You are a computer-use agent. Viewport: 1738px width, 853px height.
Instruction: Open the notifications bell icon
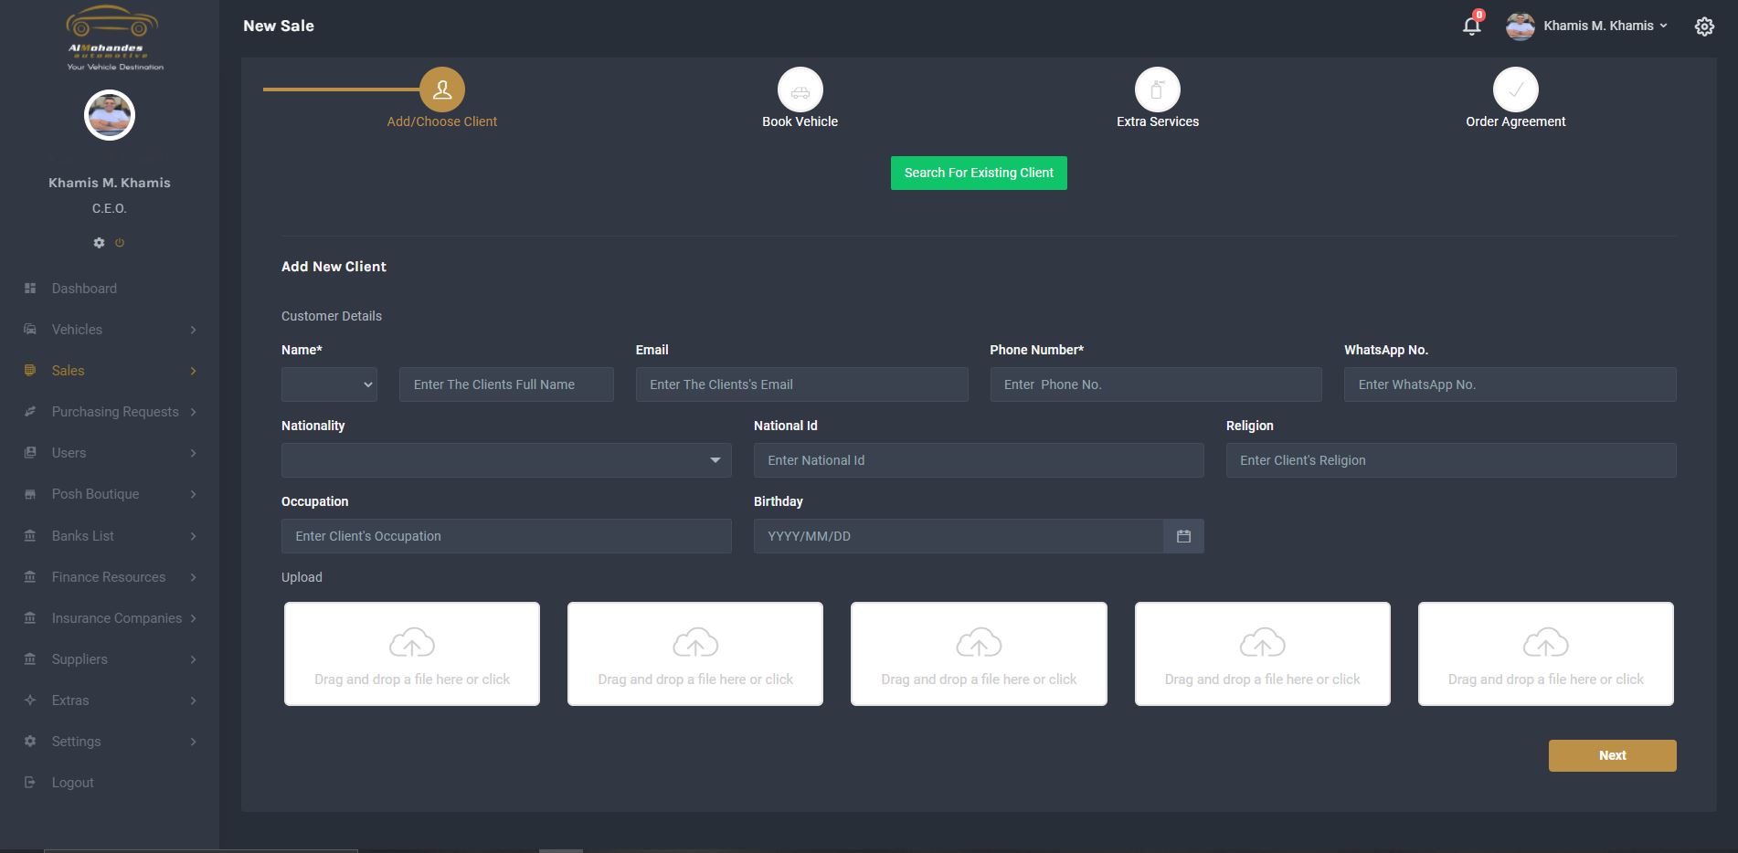pyautogui.click(x=1471, y=26)
